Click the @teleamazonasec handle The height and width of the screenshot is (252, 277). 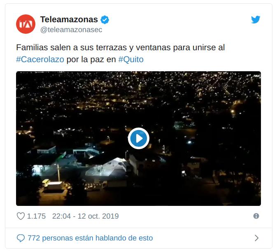[x=71, y=30]
